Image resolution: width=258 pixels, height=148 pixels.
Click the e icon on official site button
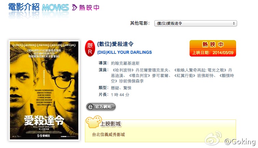pos(90,107)
